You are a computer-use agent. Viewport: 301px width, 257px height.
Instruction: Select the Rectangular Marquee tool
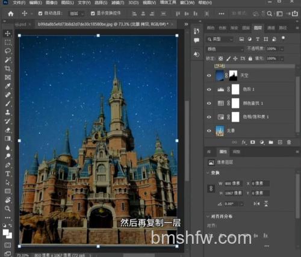click(8, 42)
